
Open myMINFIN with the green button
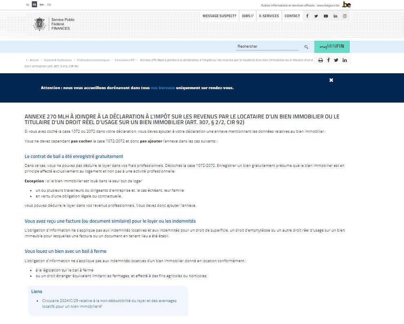coord(332,46)
